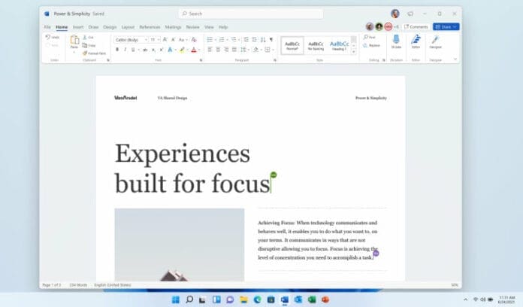Click the red presence avatar

coord(388,27)
